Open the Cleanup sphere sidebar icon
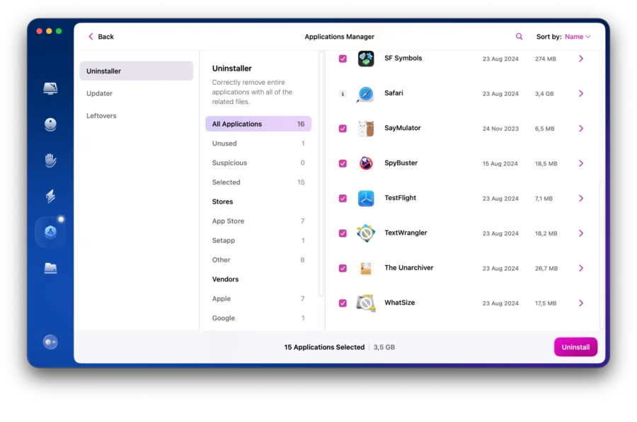Screen dimensions: 637x422 pos(50,124)
